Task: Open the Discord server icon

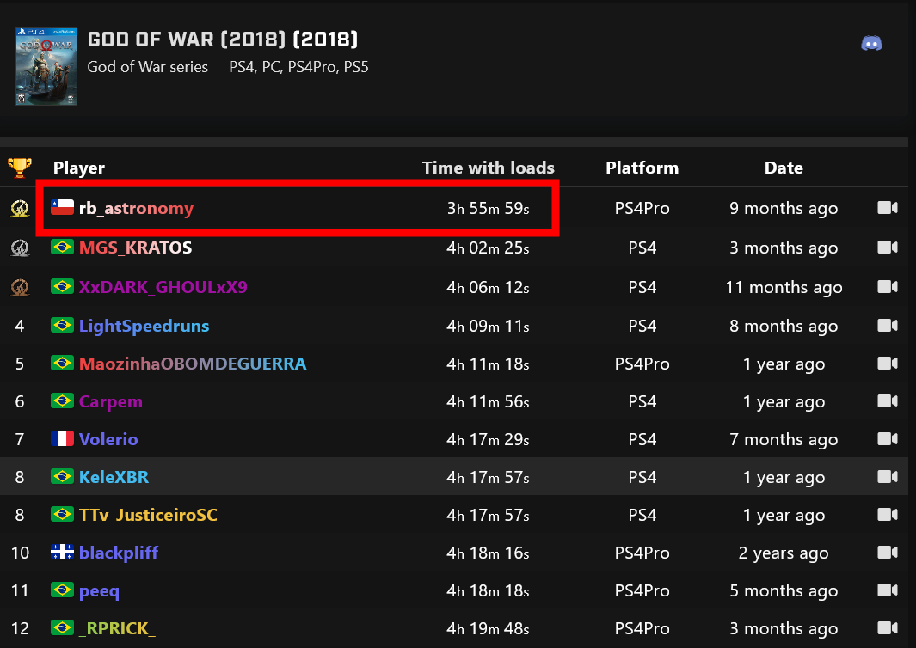Action: click(x=871, y=43)
